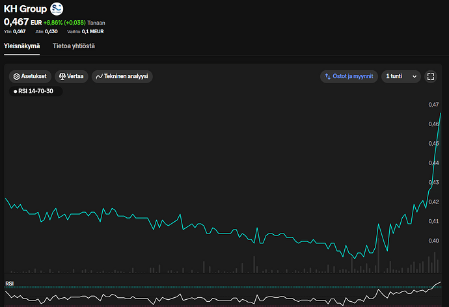Click the KH Group heading
The width and height of the screenshot is (449, 307).
pyautogui.click(x=25, y=9)
